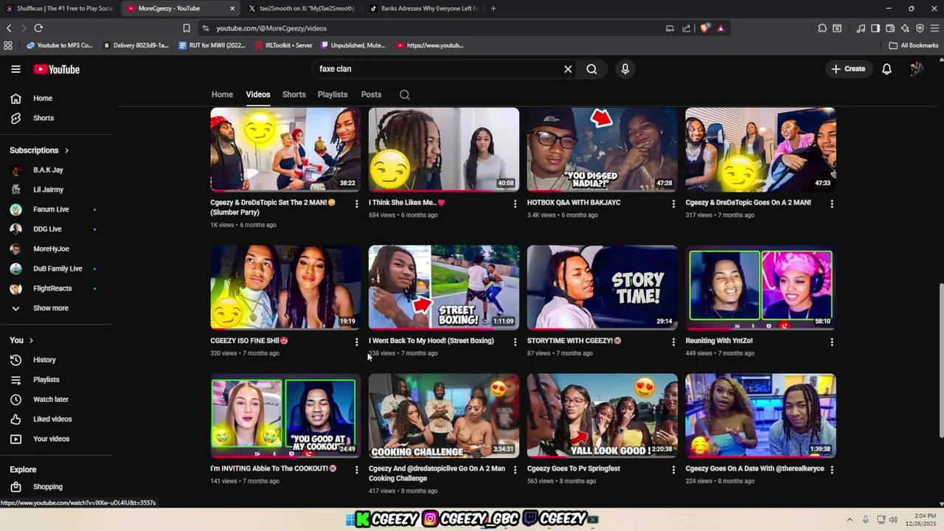The height and width of the screenshot is (531, 944).
Task: Open the Playlists channel tab
Action: (333, 94)
